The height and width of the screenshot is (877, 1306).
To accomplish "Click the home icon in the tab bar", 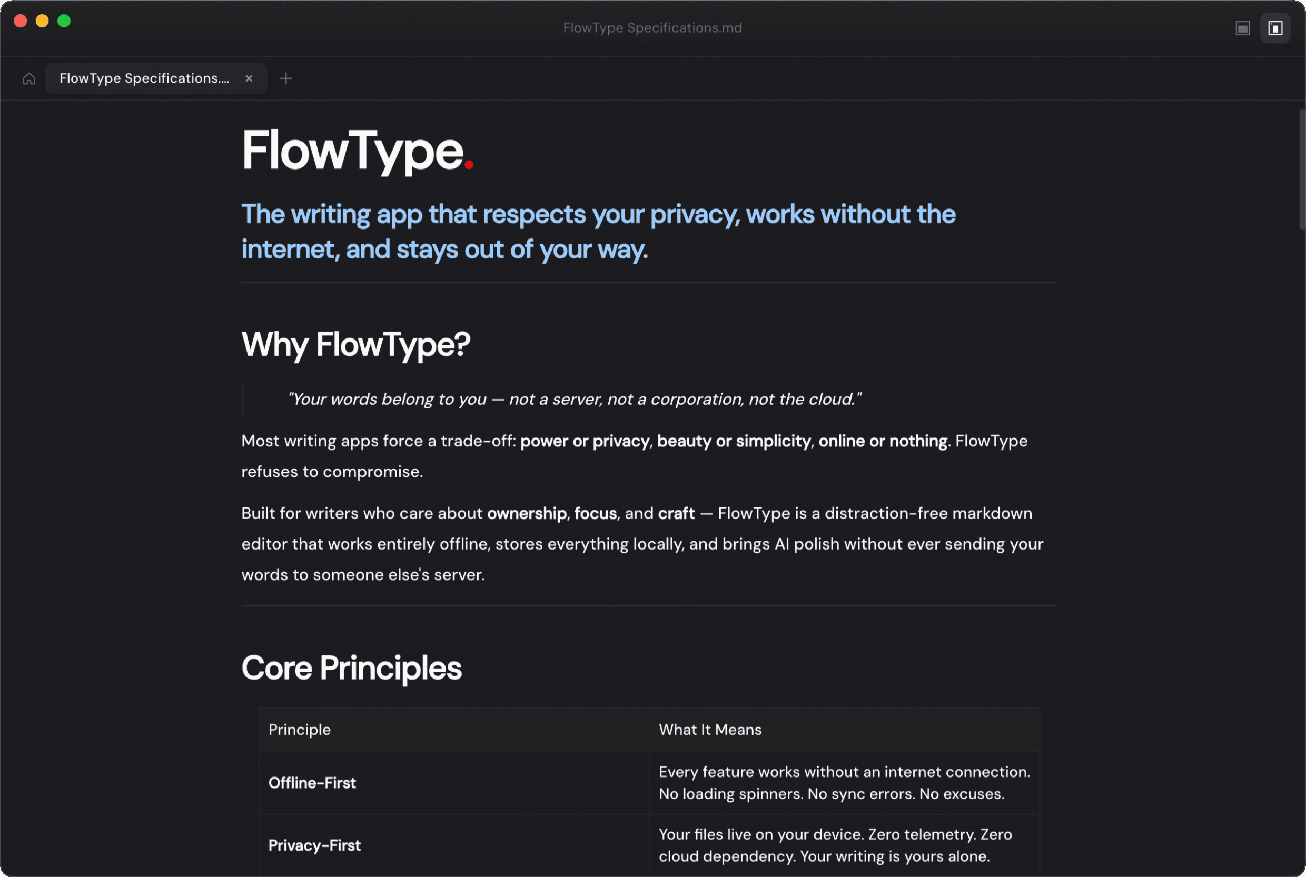I will click(28, 78).
